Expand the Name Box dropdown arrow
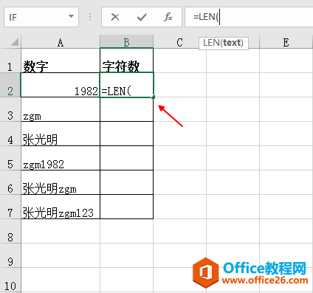This screenshot has width=313, height=293. tap(71, 16)
